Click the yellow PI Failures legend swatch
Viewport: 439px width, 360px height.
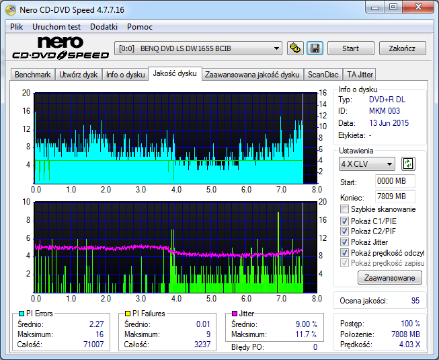(x=128, y=314)
